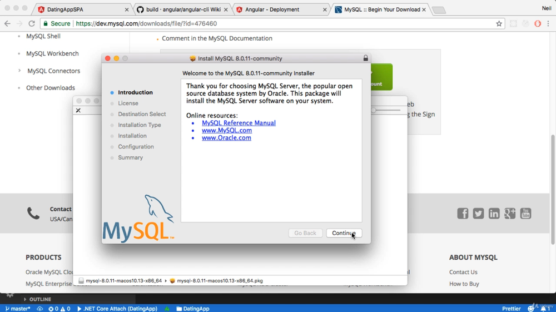
Task: Open the How to Buy footer link
Action: pyautogui.click(x=464, y=284)
